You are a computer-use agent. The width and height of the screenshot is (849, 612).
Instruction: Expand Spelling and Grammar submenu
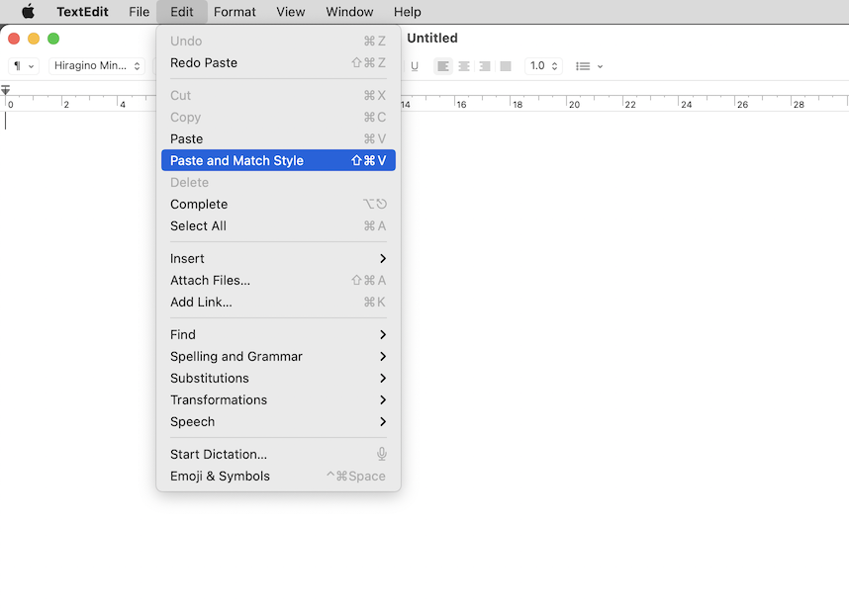click(278, 357)
